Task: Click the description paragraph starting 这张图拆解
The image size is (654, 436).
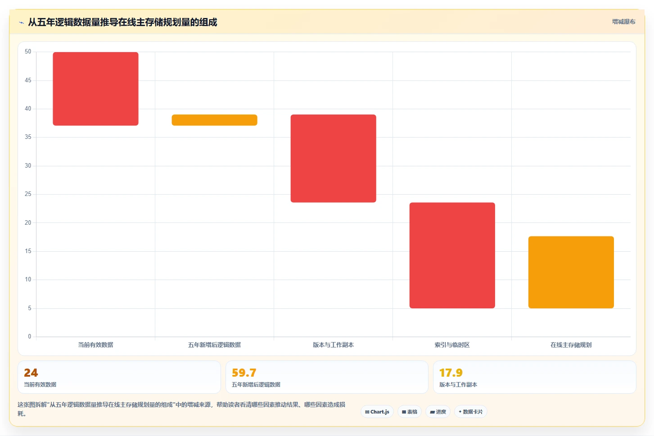Action: coord(182,409)
